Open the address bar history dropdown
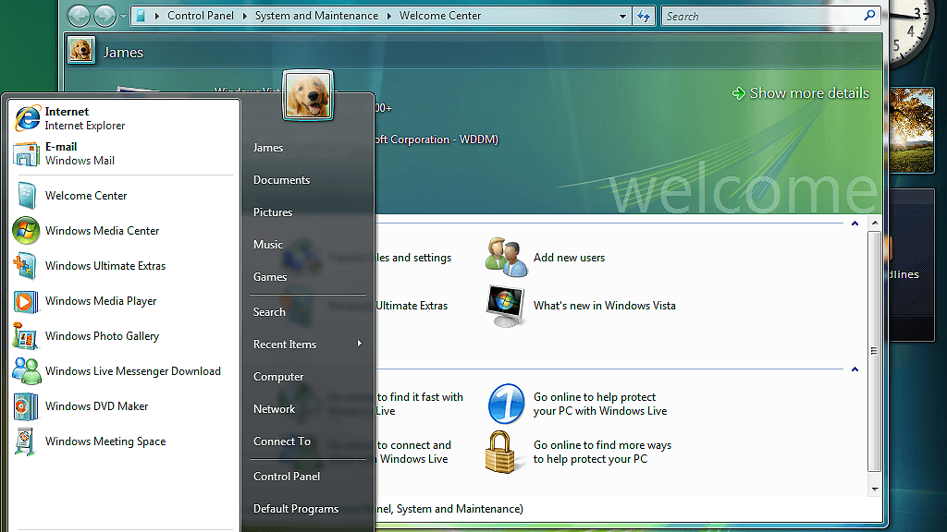This screenshot has height=532, width=947. click(623, 16)
